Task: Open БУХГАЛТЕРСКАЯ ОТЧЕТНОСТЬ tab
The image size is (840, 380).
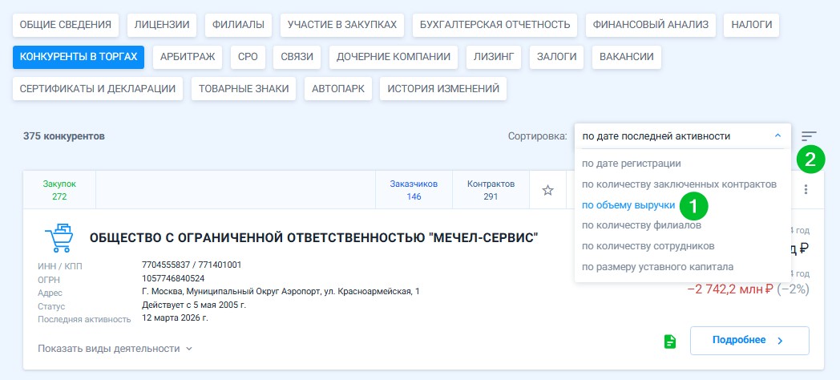Action: (495, 25)
